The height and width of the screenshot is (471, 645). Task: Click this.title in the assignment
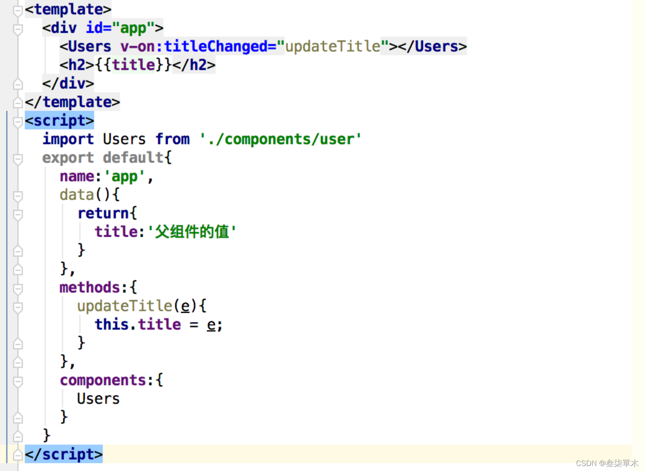(x=138, y=325)
